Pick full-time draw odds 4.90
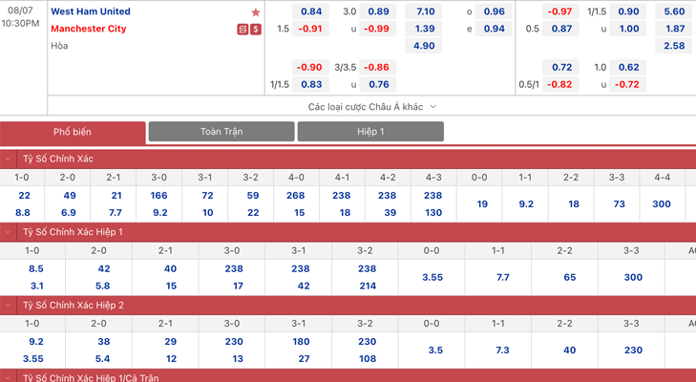Screen dimensions: 696x382 [x=424, y=46]
